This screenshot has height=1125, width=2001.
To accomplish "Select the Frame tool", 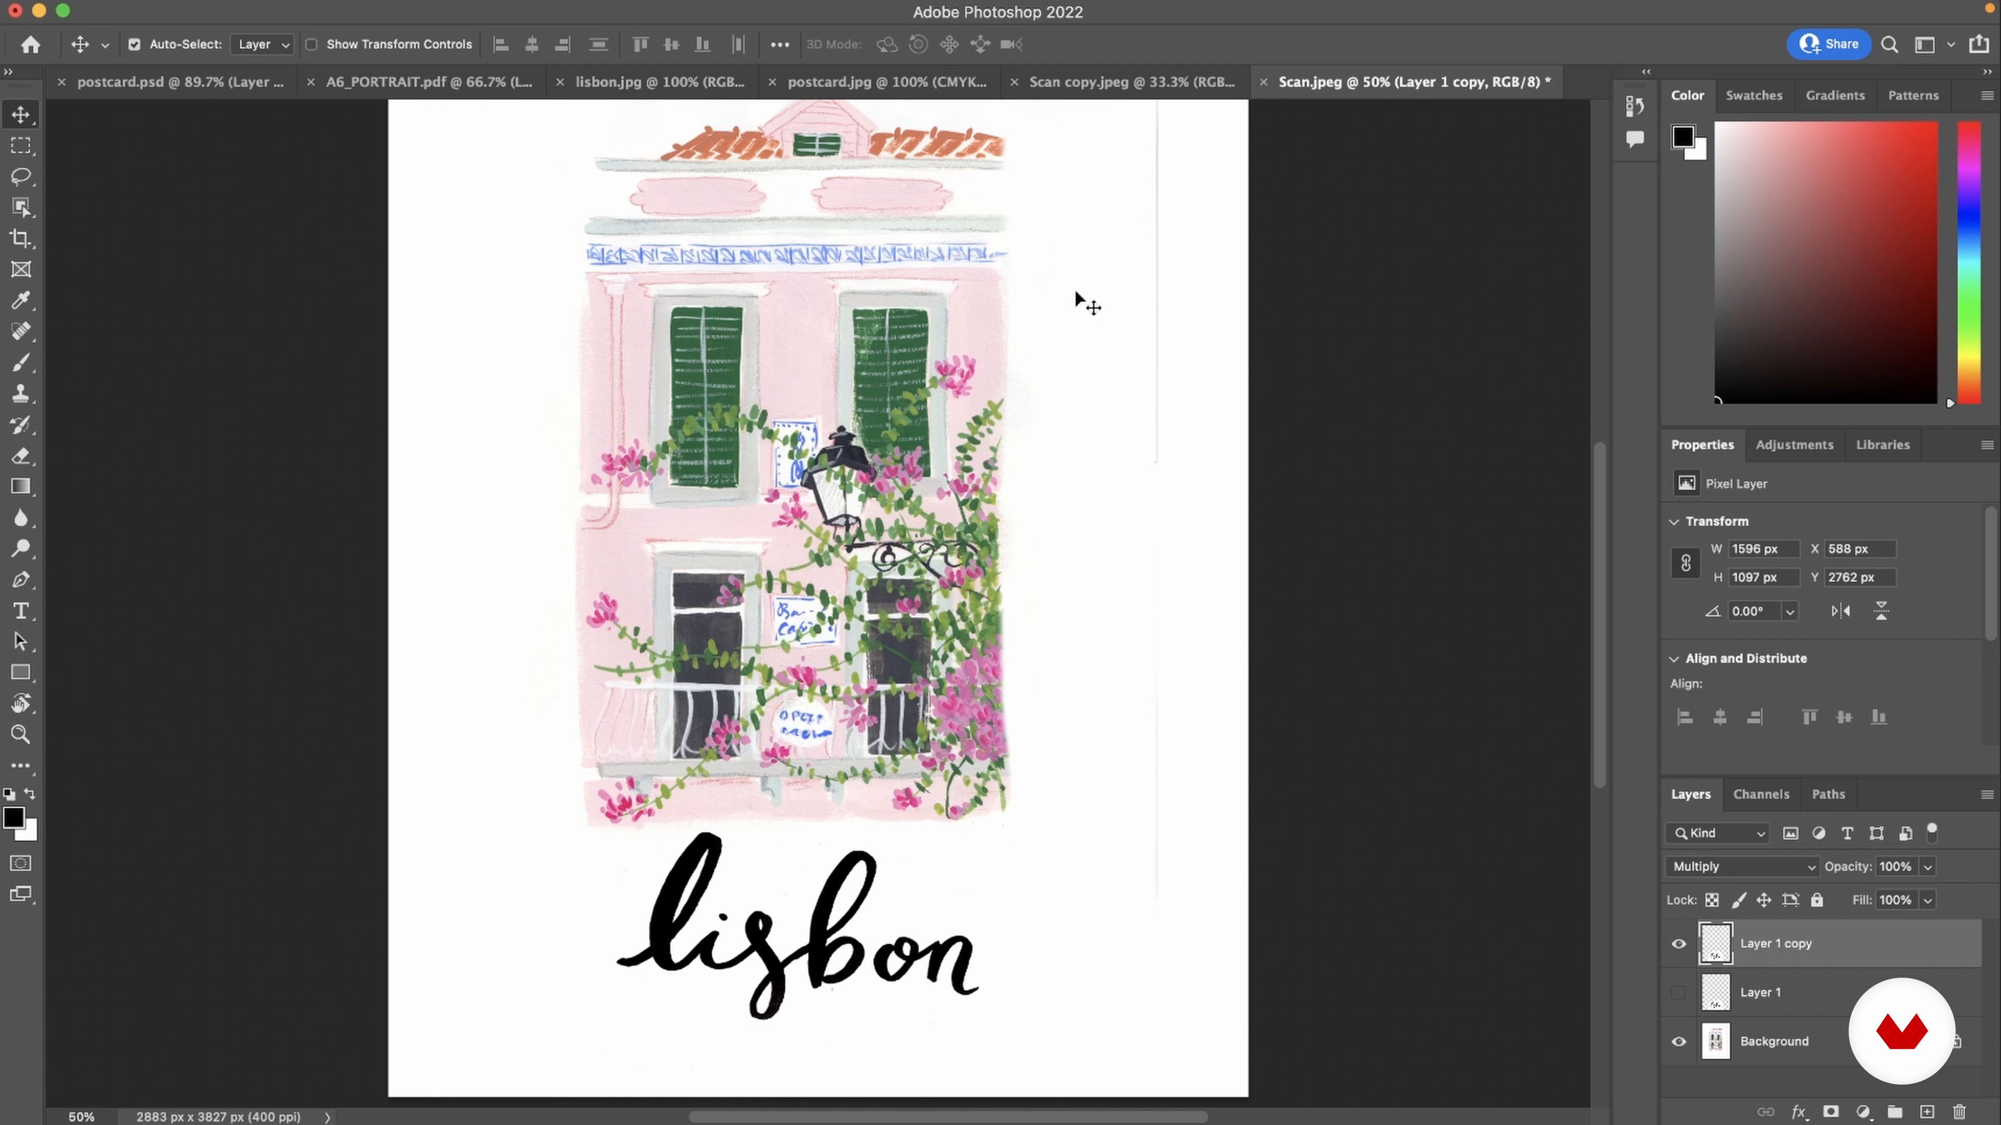I will click(x=21, y=270).
